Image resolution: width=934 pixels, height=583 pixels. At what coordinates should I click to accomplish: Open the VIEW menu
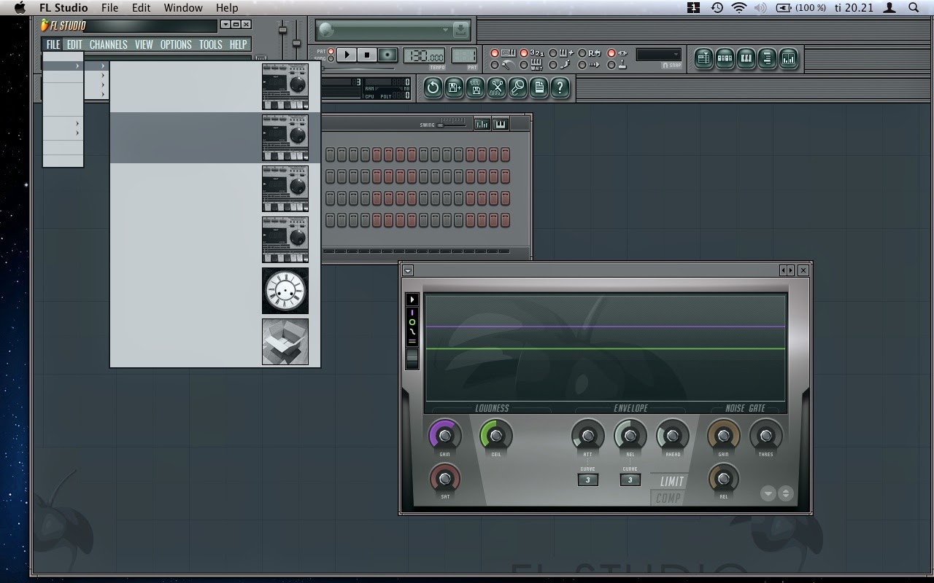click(144, 44)
